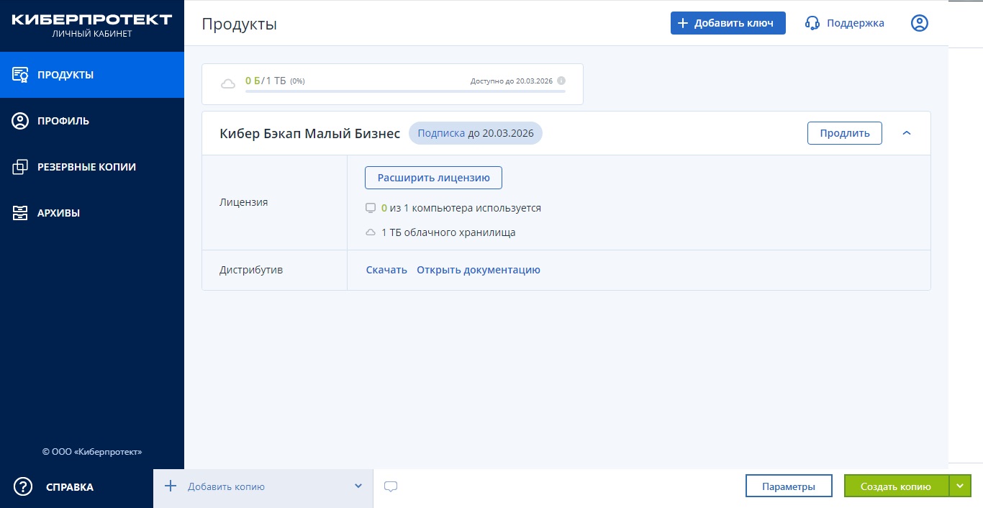Screen dimensions: 983x508
Task: Click the comment speech bubble icon
Action: pyautogui.click(x=391, y=486)
